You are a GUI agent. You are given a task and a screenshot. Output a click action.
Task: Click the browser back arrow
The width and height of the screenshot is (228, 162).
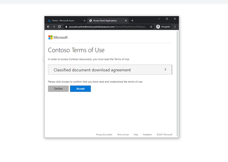coord(48,27)
